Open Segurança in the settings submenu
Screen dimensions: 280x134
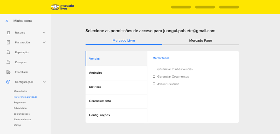(x=20, y=103)
